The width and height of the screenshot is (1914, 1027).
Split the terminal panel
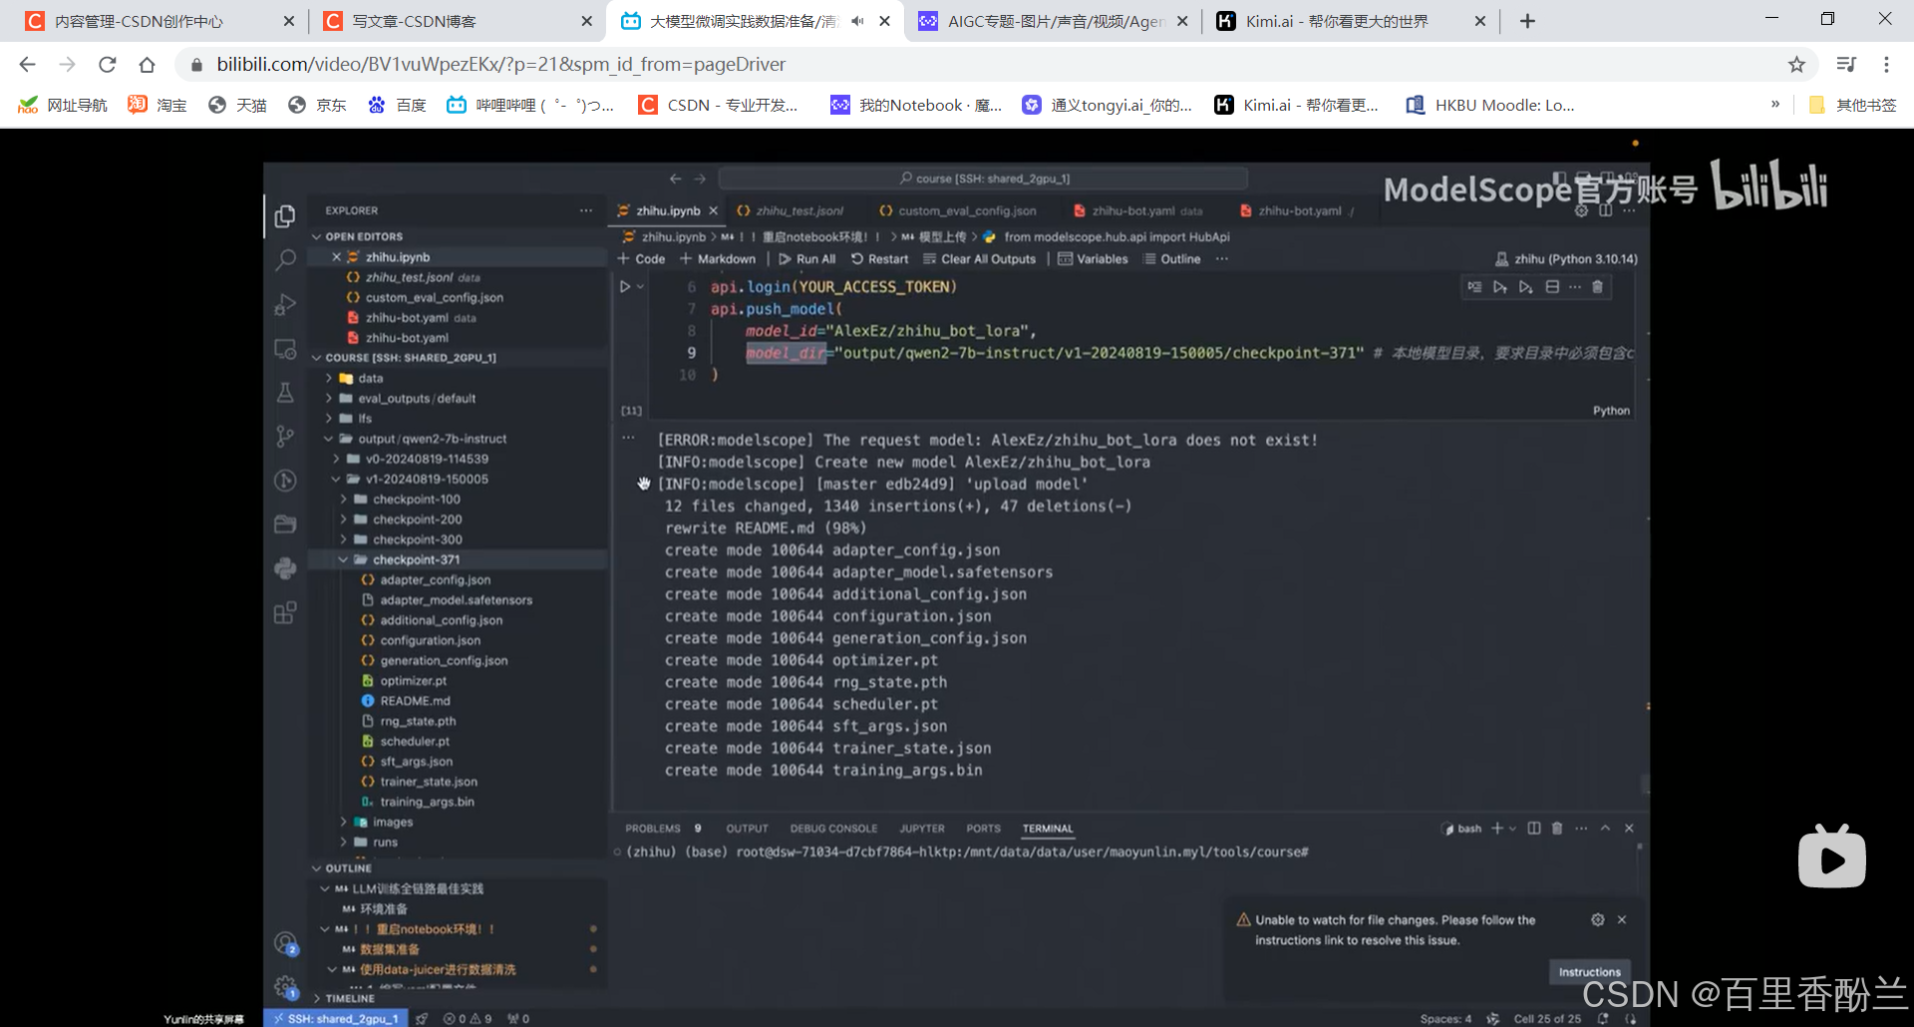coord(1534,829)
